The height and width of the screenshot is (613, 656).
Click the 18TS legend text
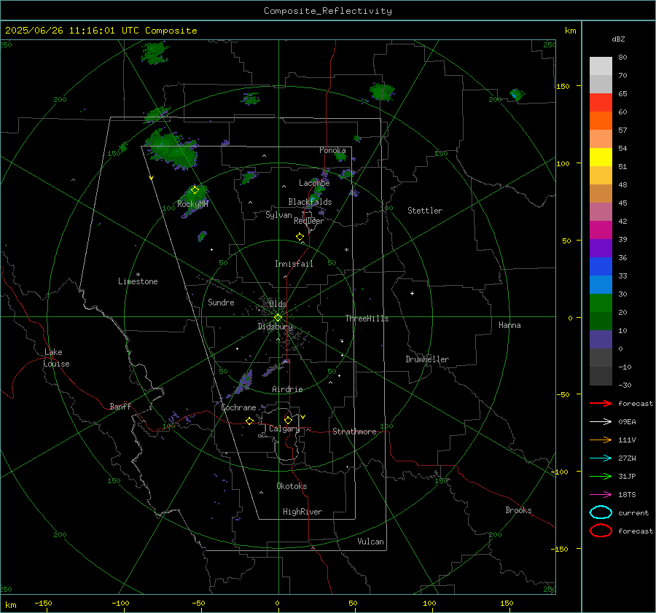(x=627, y=495)
